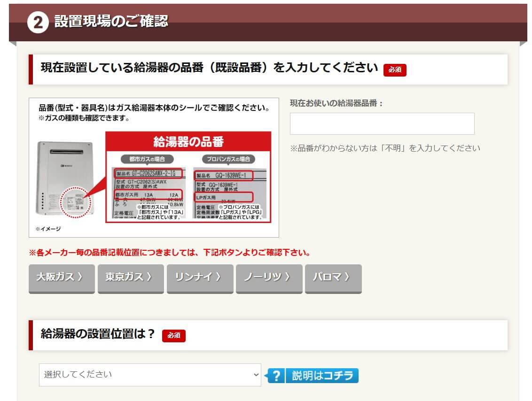
Task: Select the ノーリツ manufacturer button
Action: pos(269,278)
